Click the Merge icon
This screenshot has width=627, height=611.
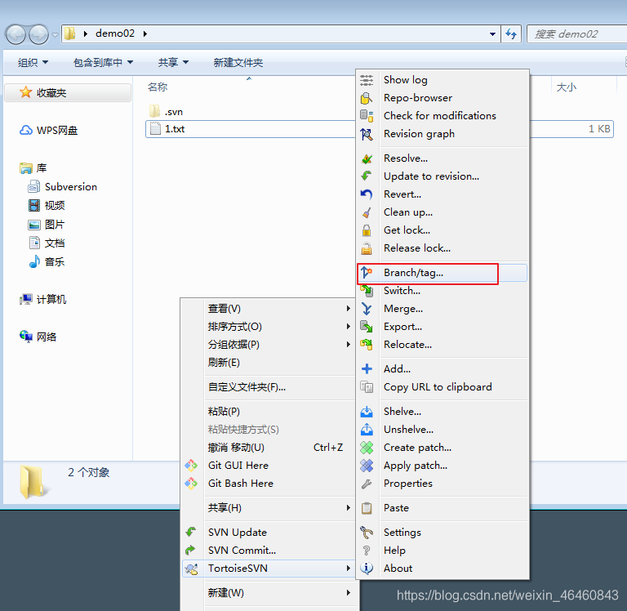point(367,309)
